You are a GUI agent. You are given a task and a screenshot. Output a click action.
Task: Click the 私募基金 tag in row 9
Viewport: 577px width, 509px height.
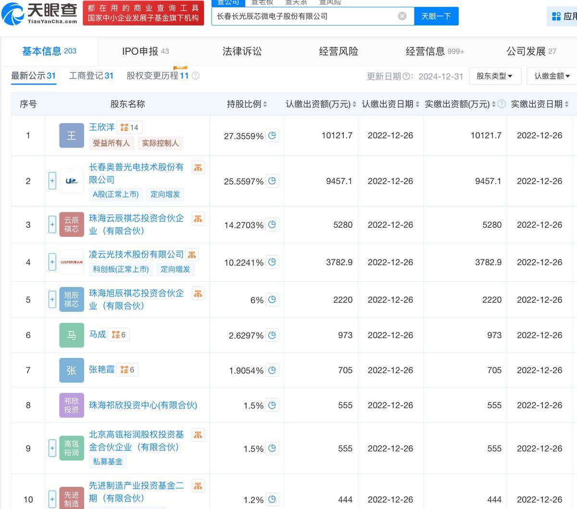click(108, 462)
